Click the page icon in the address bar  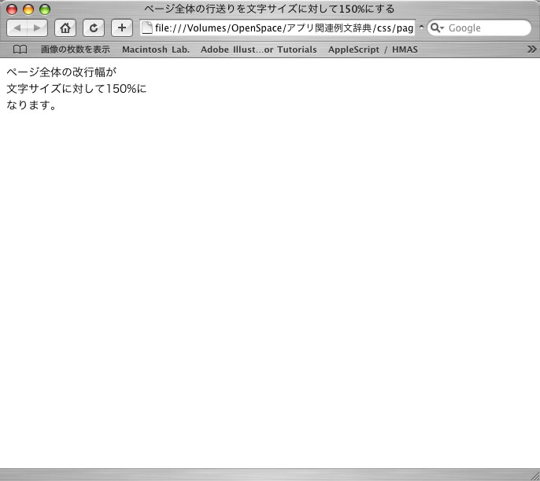tap(147, 28)
